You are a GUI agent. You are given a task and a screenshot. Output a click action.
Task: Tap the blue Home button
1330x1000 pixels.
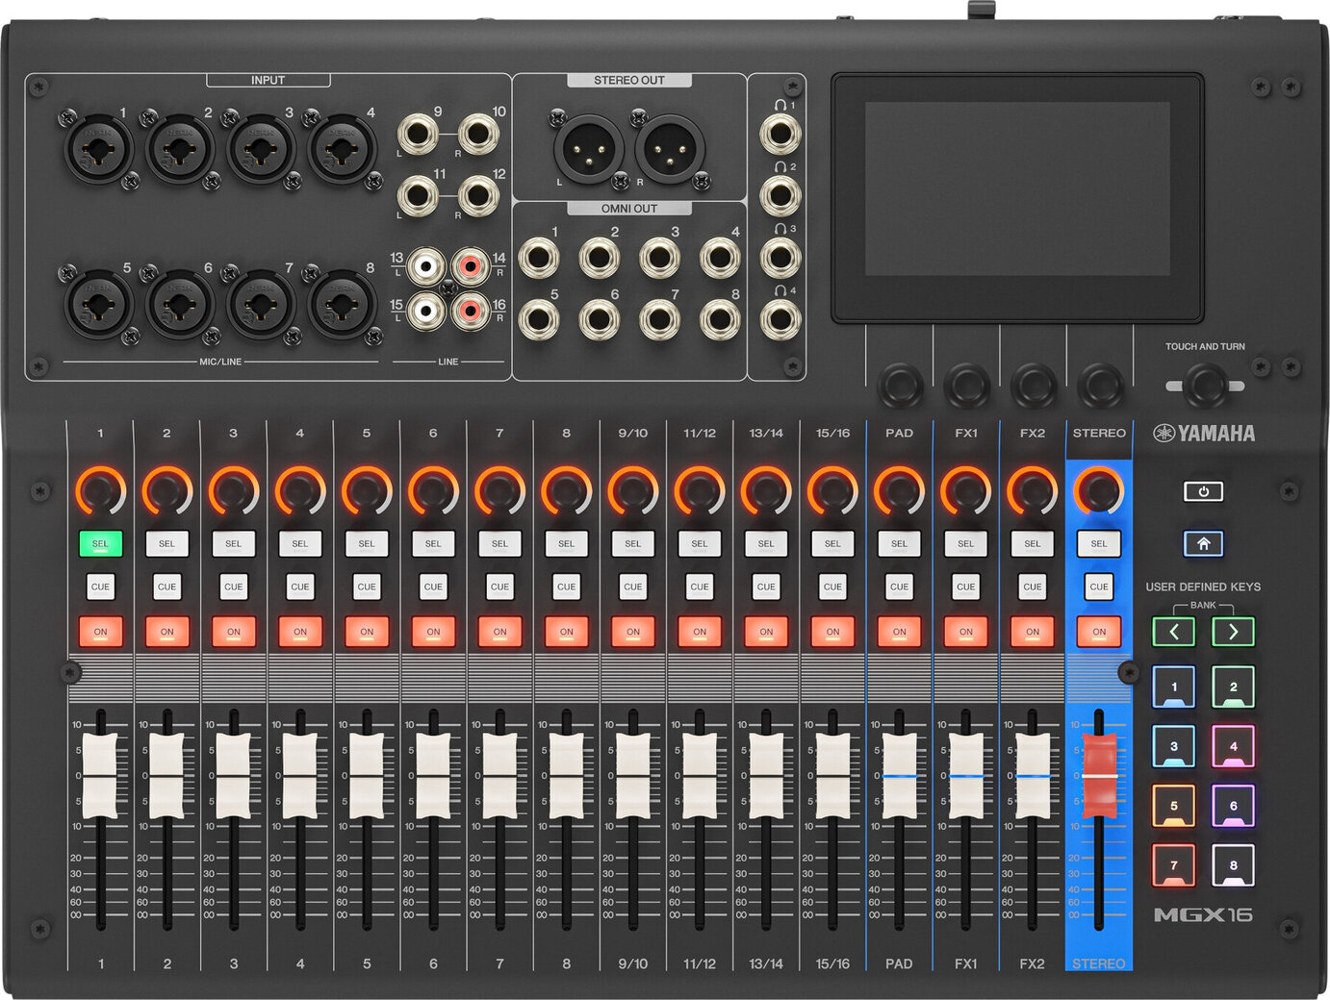coord(1203,543)
